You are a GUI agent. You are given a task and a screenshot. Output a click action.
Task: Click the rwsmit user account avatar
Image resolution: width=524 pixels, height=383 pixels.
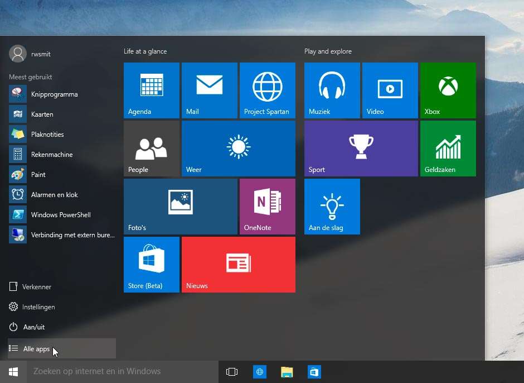pos(18,54)
